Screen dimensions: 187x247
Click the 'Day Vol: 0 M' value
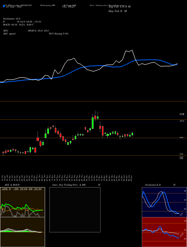pos(117,11)
